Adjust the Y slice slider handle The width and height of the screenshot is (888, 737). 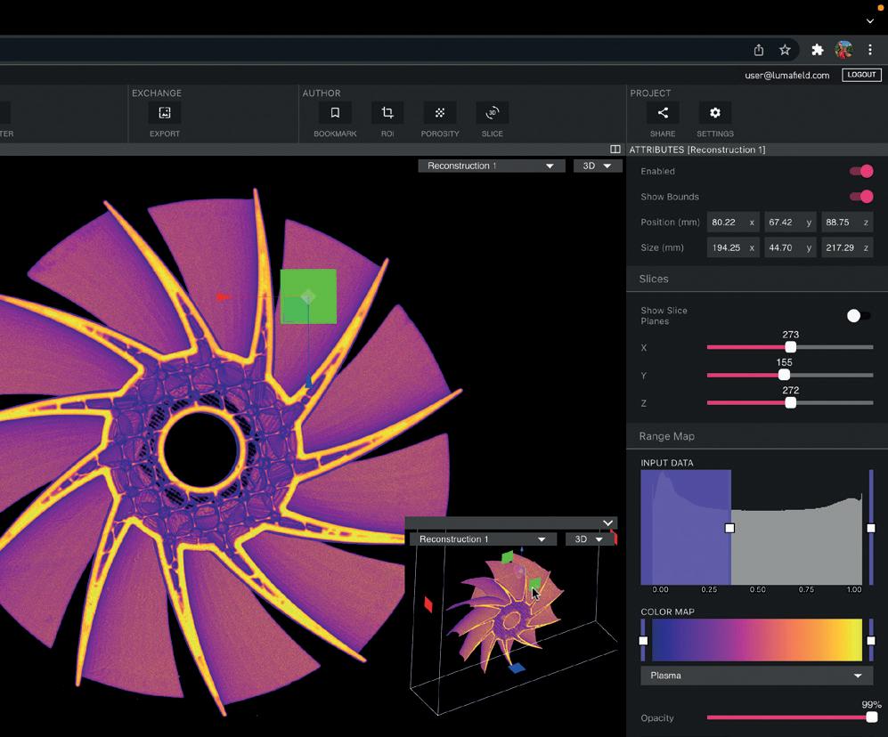(x=784, y=375)
